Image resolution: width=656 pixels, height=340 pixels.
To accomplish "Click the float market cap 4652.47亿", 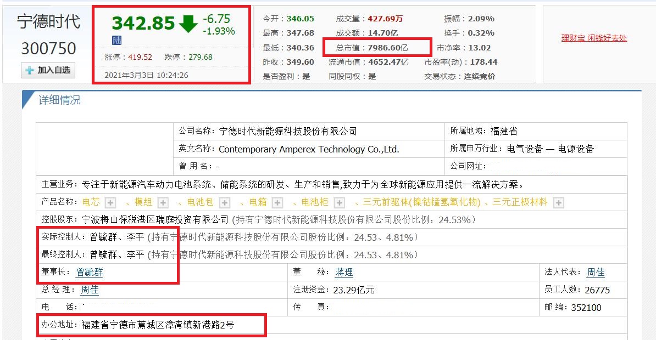I will pyautogui.click(x=388, y=62).
